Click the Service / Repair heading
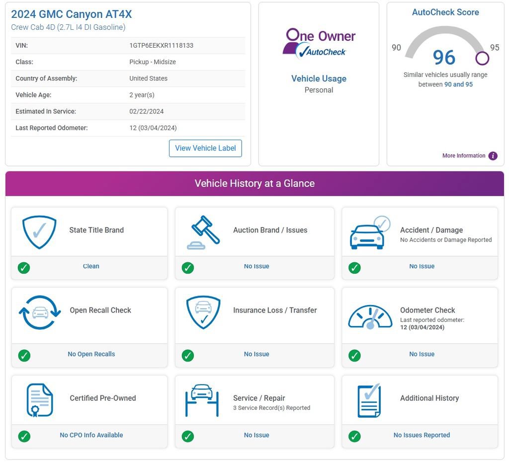Viewport: 509px width, 463px height. [259, 398]
